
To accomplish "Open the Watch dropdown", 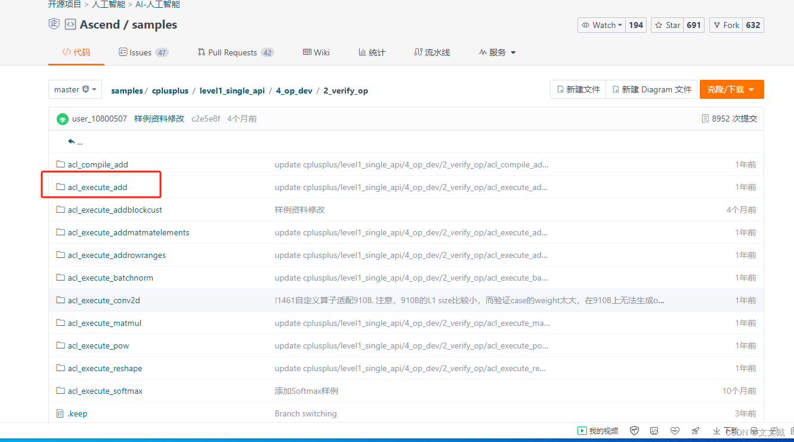I will pos(602,25).
